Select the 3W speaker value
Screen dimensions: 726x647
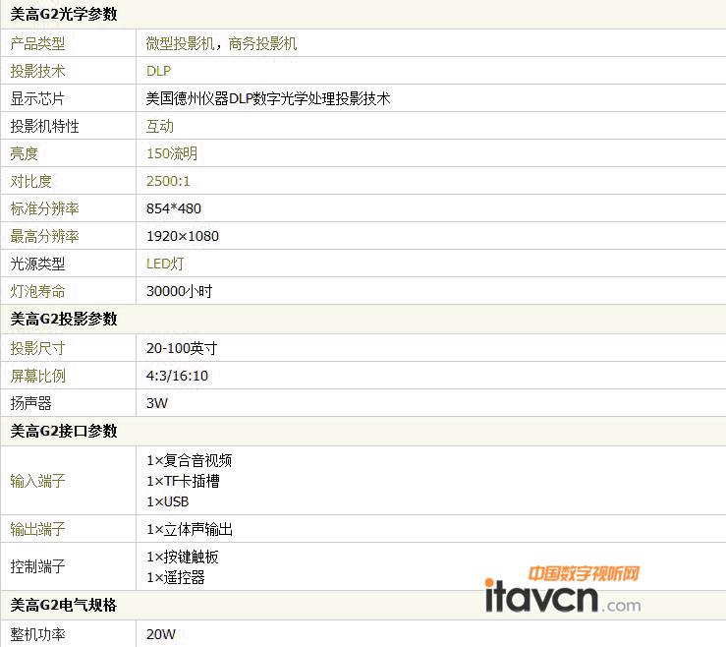[157, 403]
